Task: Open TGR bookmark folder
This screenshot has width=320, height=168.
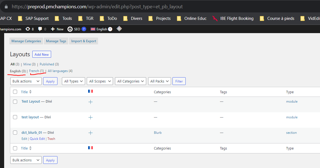Action: coord(86,18)
